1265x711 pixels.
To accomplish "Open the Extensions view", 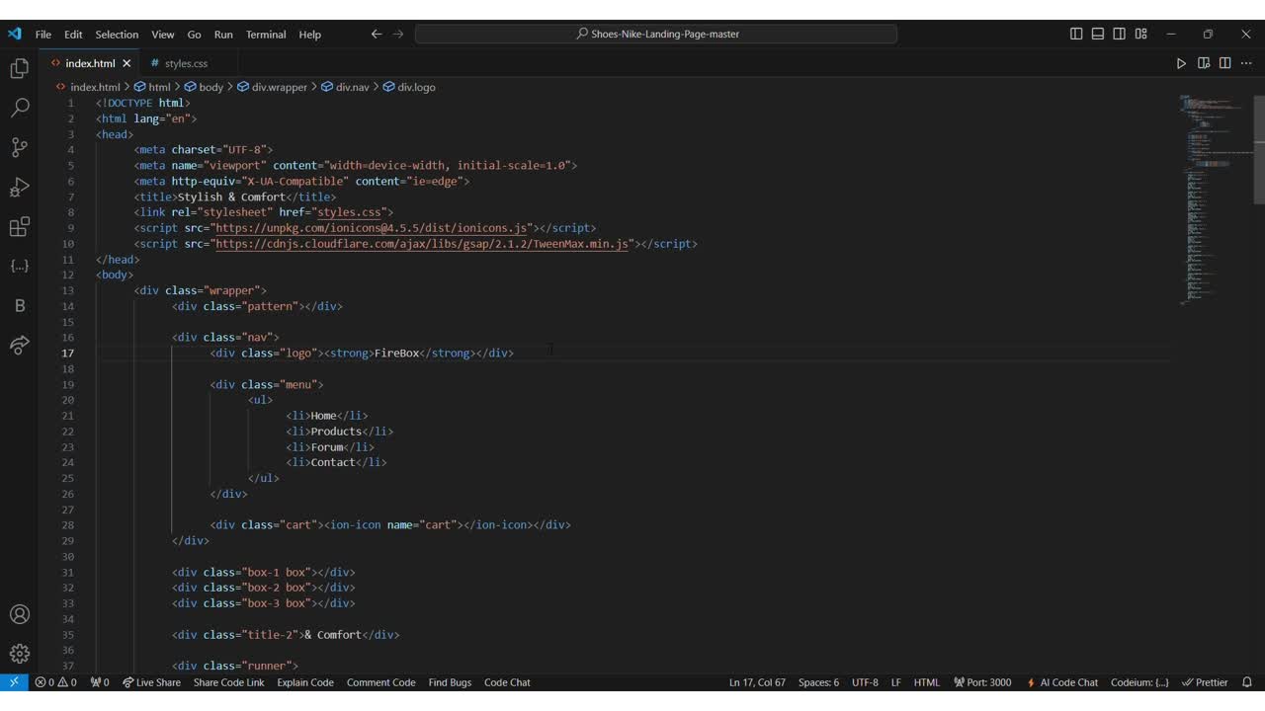I will coord(19,227).
